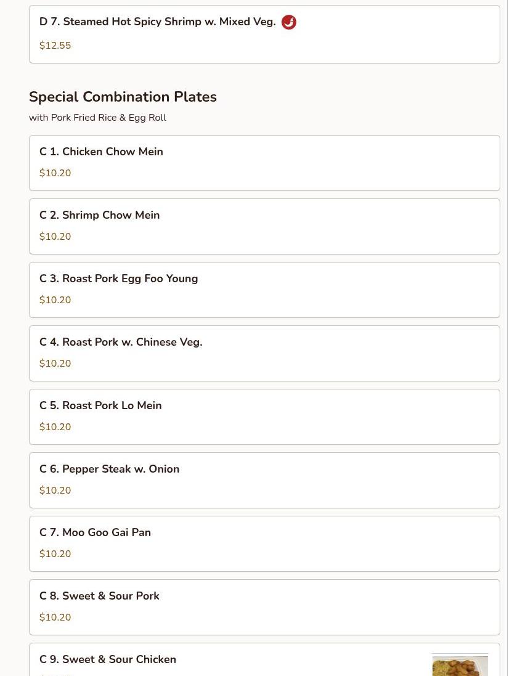Add C 2. Shrimp Chow Mein plate
The width and height of the screenshot is (520, 676).
pyautogui.click(x=99, y=215)
